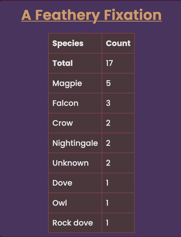
Task: Click the Total row label
Action: (75, 63)
